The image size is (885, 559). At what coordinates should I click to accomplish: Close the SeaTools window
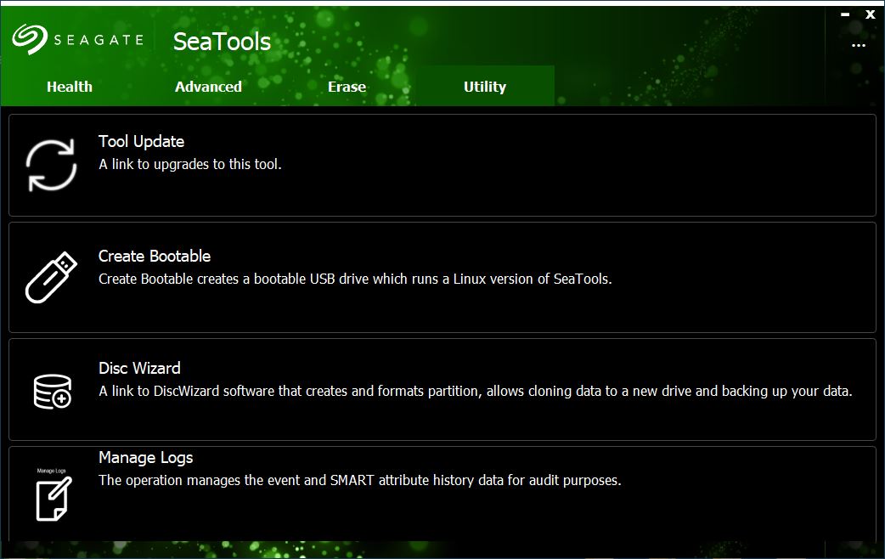tap(871, 14)
